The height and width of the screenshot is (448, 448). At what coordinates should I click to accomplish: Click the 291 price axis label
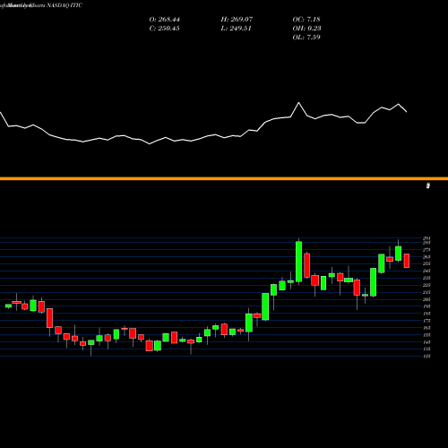coord(426,238)
